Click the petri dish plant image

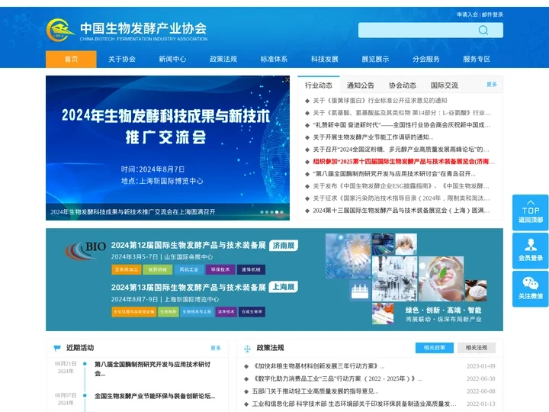(441, 278)
